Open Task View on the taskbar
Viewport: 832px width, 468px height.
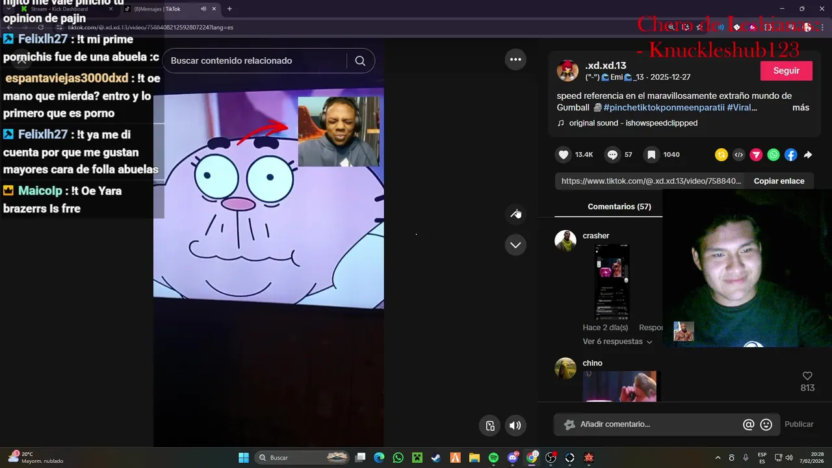361,458
